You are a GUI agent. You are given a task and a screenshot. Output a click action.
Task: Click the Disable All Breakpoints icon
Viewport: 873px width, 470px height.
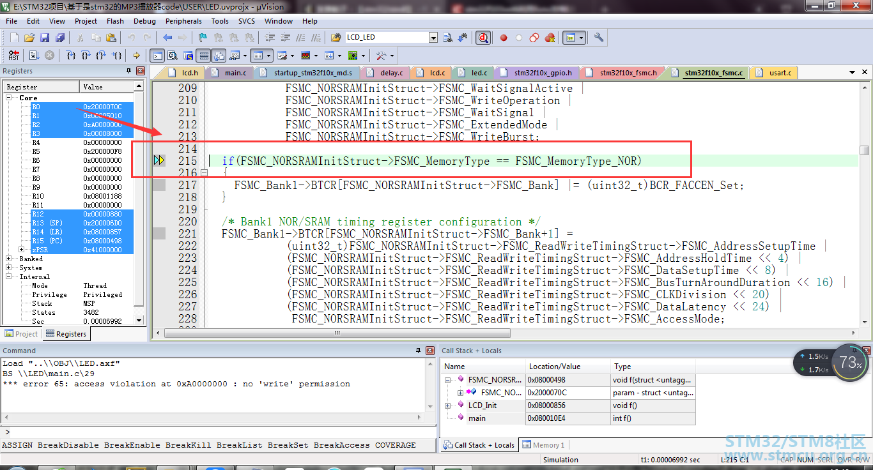coord(534,38)
